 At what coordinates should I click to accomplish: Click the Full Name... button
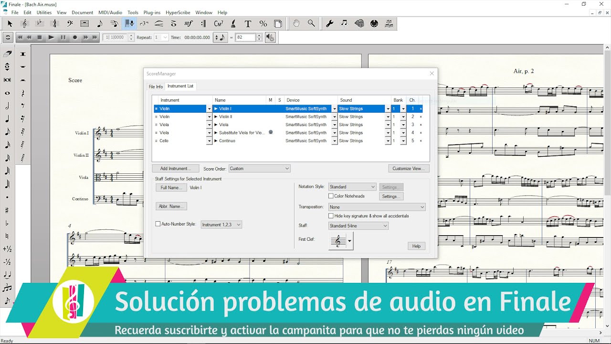click(x=171, y=188)
